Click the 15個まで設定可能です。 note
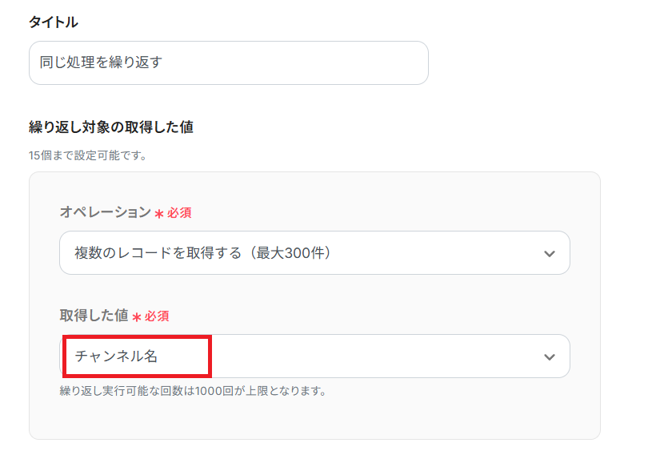 pos(87,155)
